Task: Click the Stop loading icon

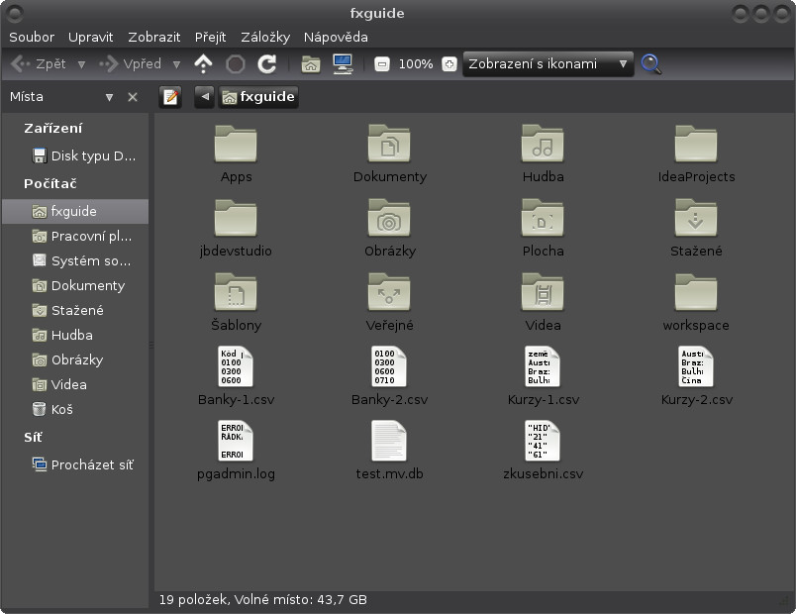Action: (235, 64)
